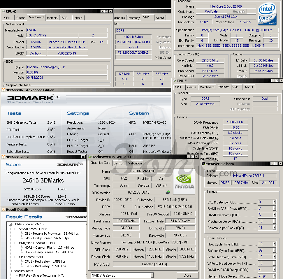Click the Result Details title bar icon
The image size is (283, 279).
click(3, 210)
